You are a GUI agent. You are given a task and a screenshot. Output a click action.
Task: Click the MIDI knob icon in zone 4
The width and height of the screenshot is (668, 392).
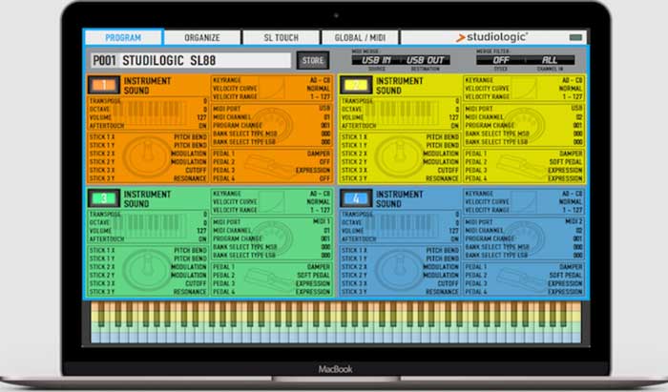point(524,238)
